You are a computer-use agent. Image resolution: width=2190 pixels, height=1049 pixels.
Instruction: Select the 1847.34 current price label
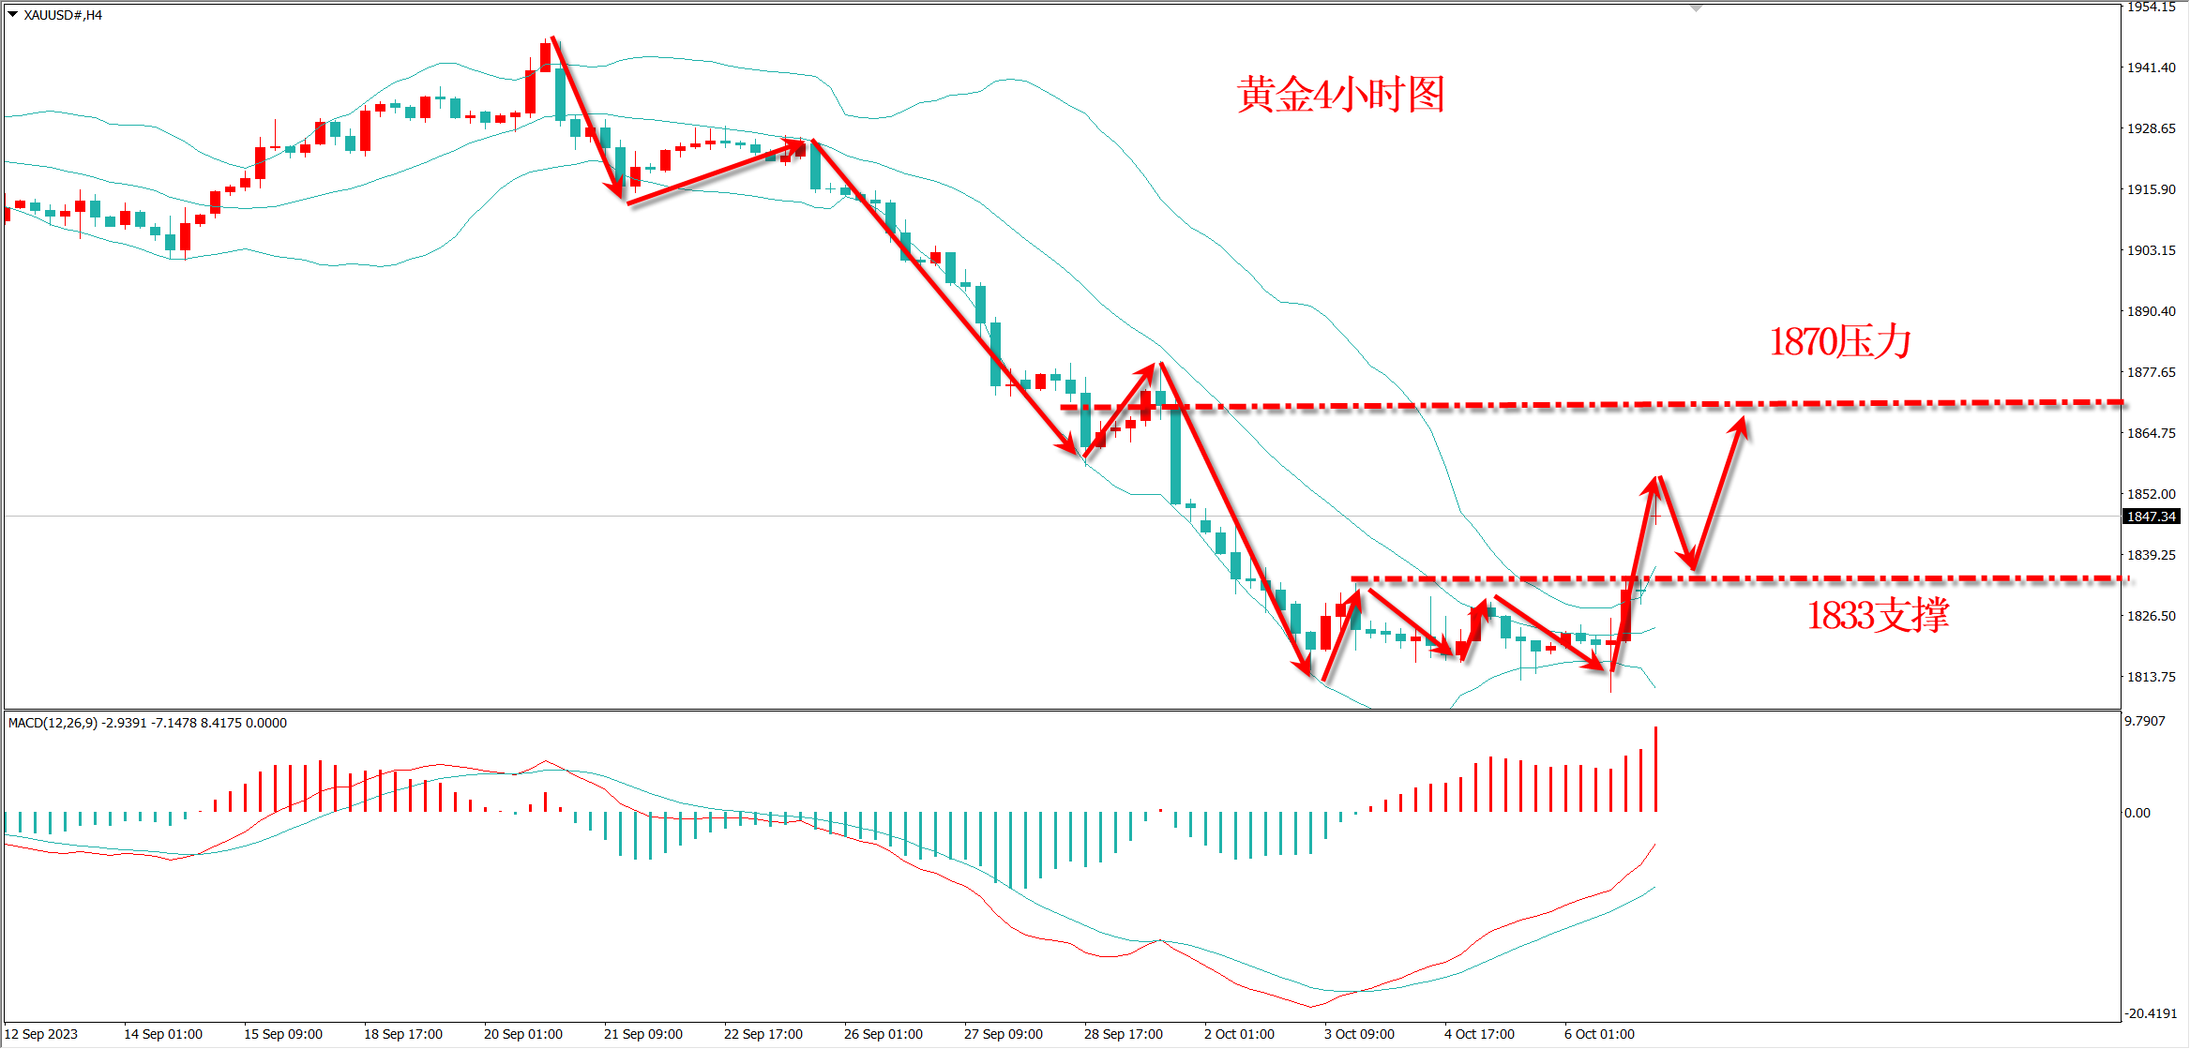pyautogui.click(x=2151, y=517)
